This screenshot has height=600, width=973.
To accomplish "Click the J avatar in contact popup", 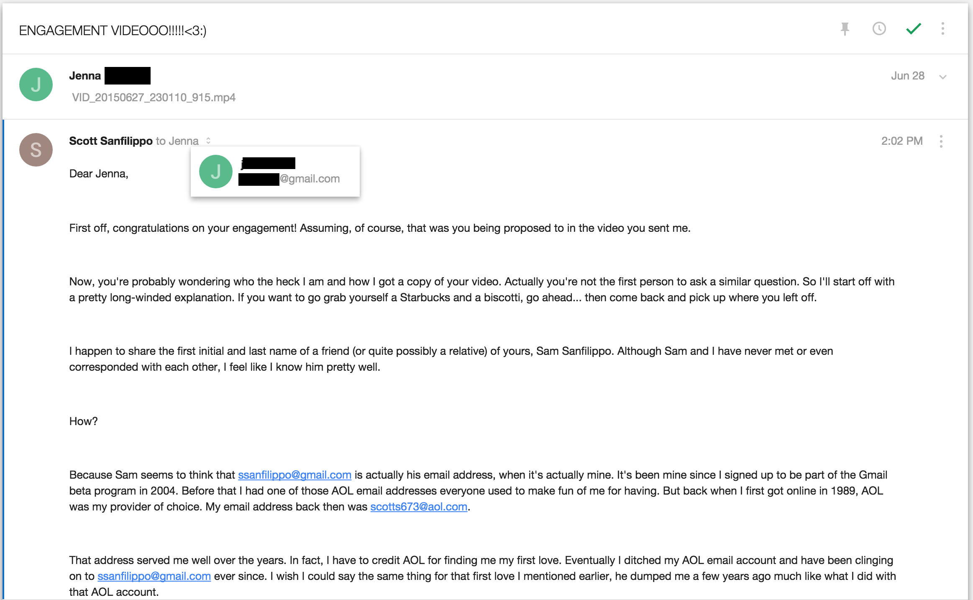I will 216,172.
